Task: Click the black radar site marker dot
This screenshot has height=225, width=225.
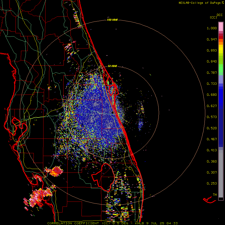Action: pos(112,113)
